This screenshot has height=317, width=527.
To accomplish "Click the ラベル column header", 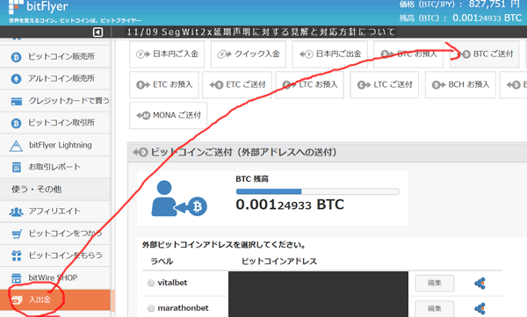I will click(x=162, y=262).
